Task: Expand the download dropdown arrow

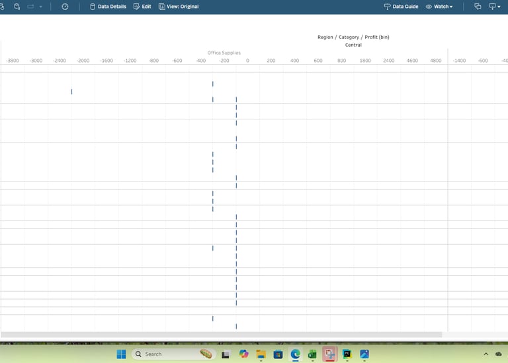Action: coord(499,7)
